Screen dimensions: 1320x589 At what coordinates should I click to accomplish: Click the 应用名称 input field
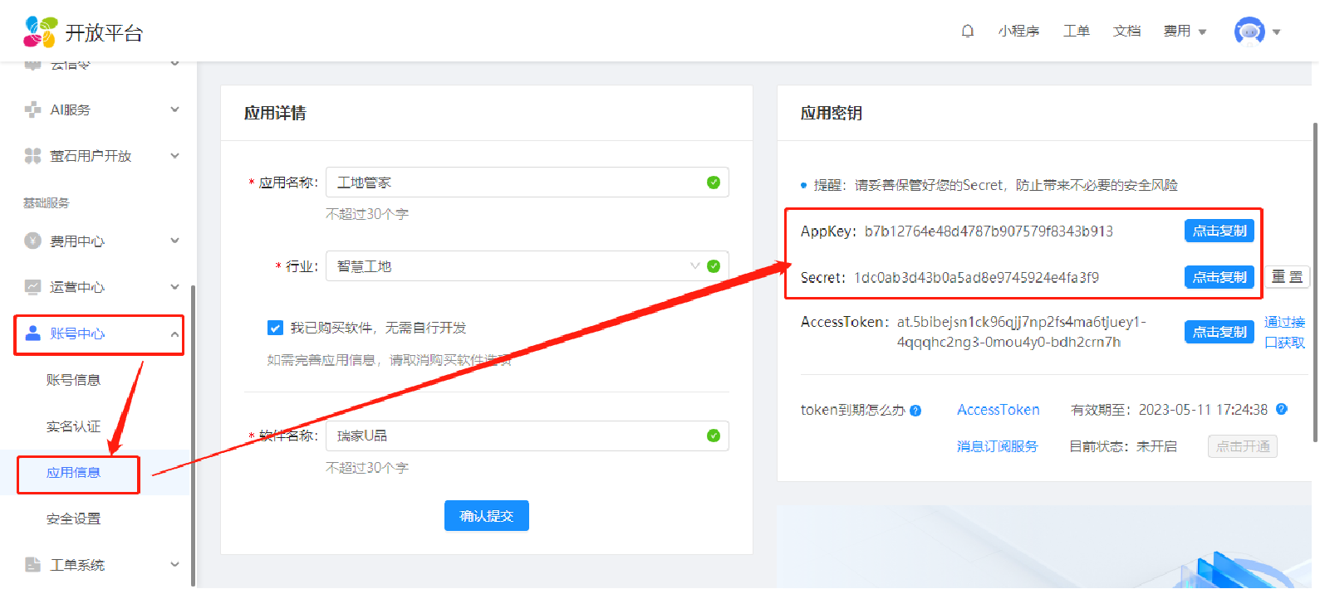click(x=515, y=183)
